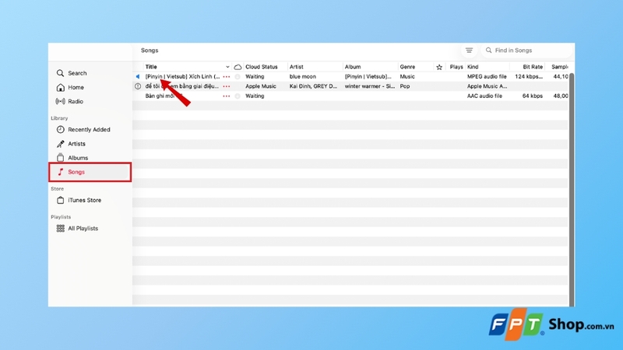Sort by the Cloud Status column header

click(x=262, y=67)
